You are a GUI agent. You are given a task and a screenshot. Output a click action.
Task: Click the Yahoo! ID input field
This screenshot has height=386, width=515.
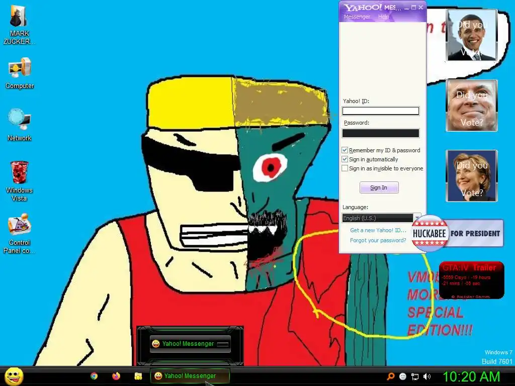click(x=381, y=111)
